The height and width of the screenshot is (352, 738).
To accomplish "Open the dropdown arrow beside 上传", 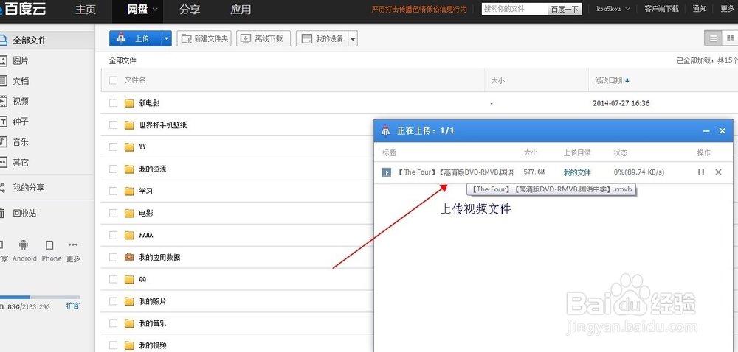I will click(x=167, y=38).
